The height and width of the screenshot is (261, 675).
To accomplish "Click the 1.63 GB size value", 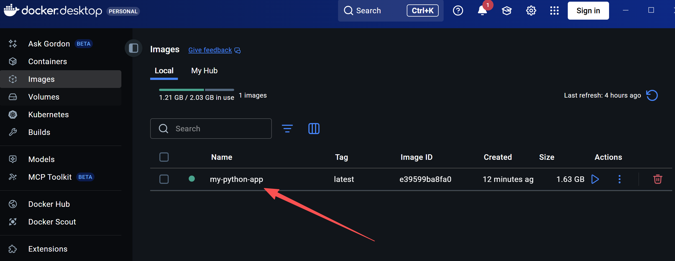I will [570, 179].
